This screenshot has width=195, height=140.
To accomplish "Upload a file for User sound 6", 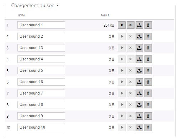I will coord(139,82).
